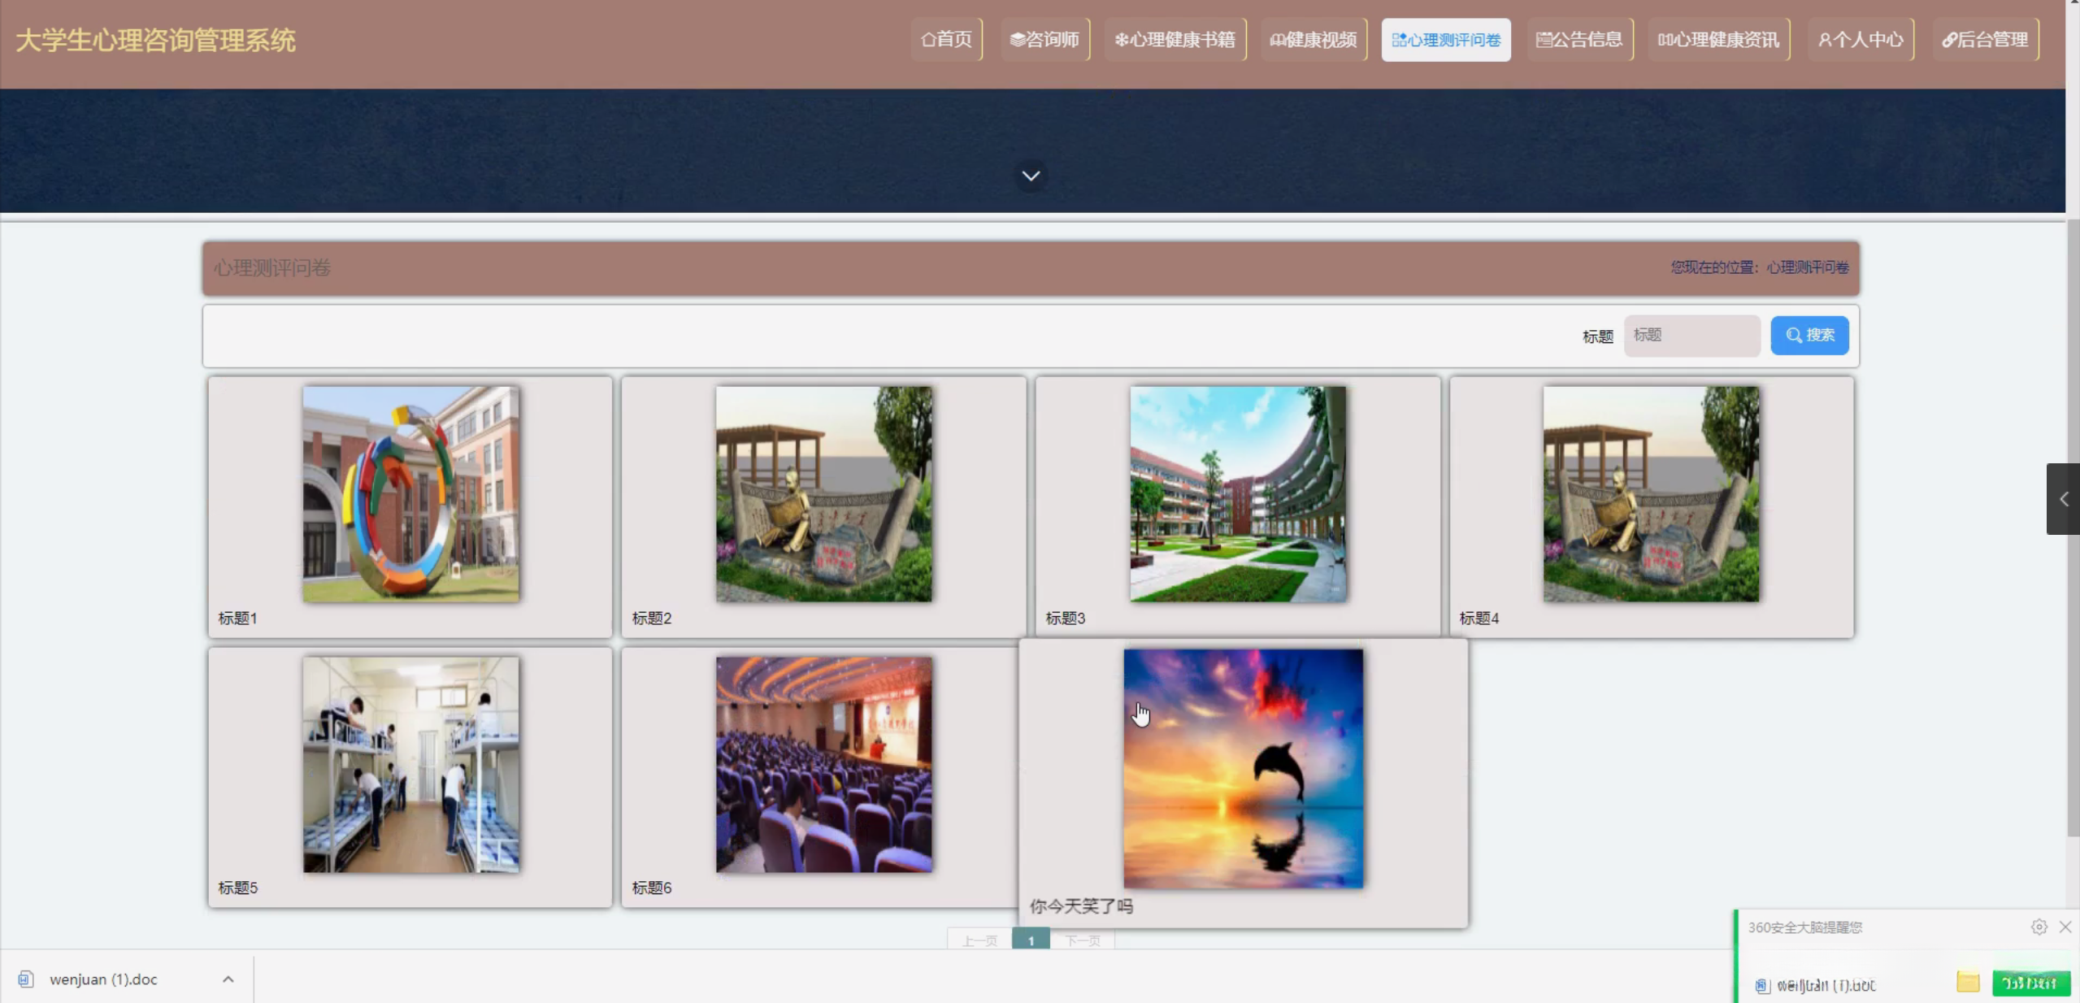Screen dimensions: 2080x1003
Task: Expand the banner with the down chevron
Action: (1031, 176)
